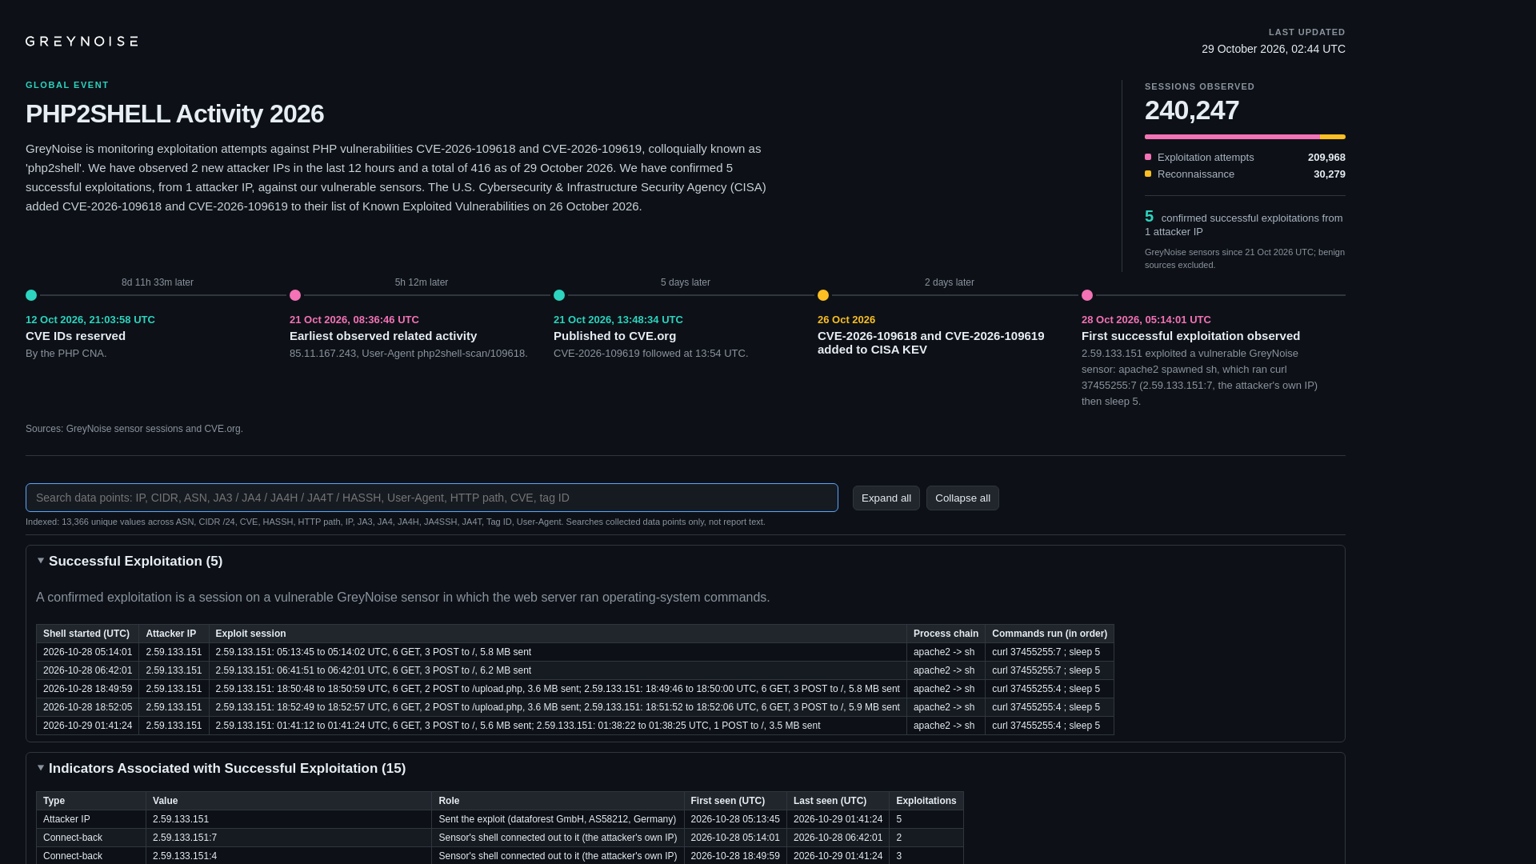Select the CVE IDs reserved timeline dot

31,295
